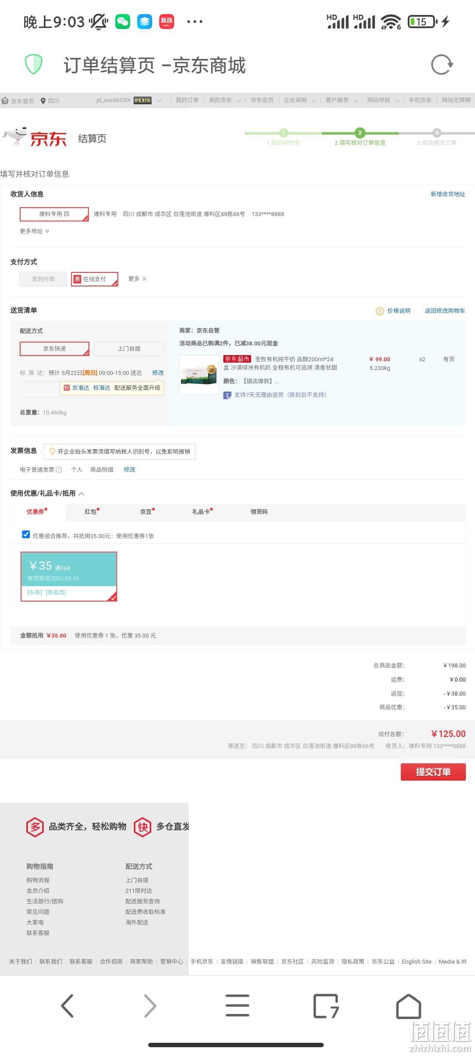Choose 京东快递 delivery method
Viewport: 475px width, 1056px height.
[x=55, y=348]
